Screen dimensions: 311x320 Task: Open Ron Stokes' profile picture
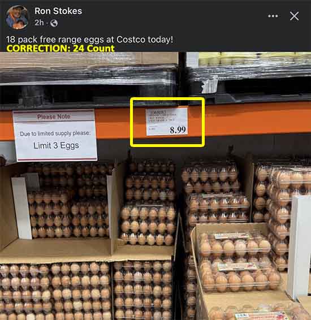point(17,17)
